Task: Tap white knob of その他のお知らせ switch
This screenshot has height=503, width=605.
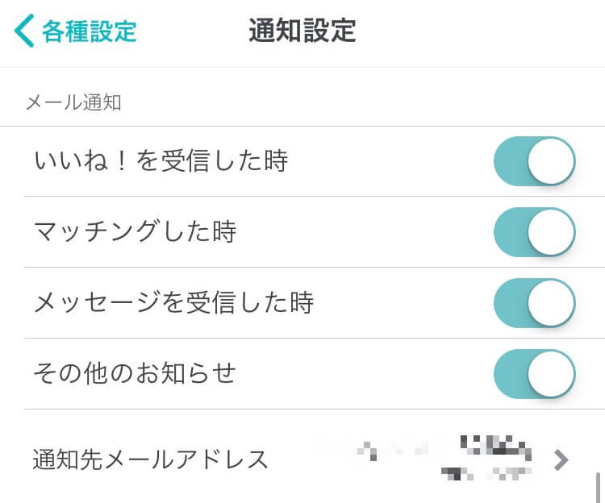Action: 551,374
